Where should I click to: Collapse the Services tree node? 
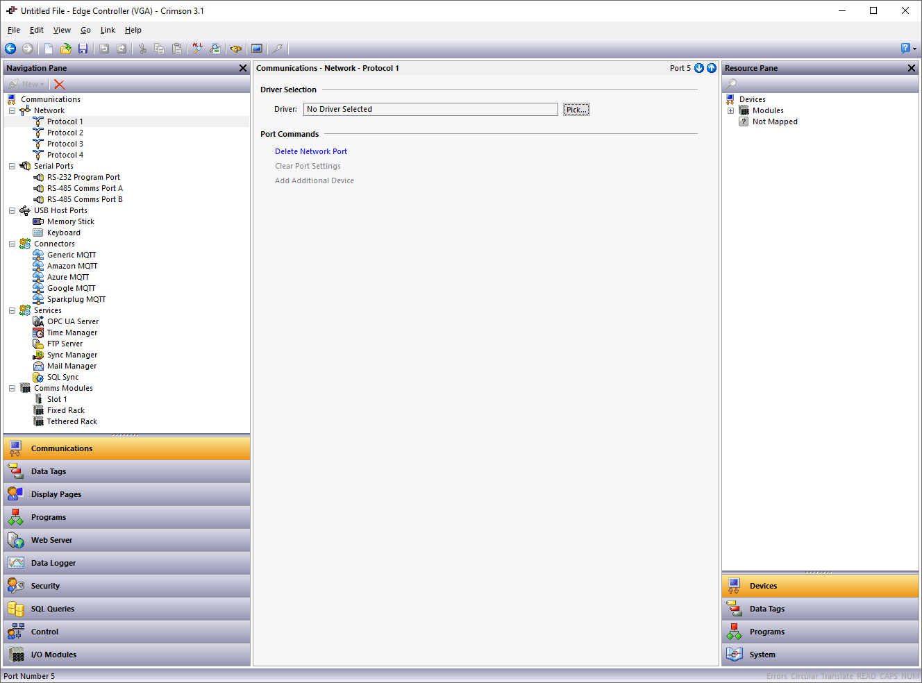12,310
